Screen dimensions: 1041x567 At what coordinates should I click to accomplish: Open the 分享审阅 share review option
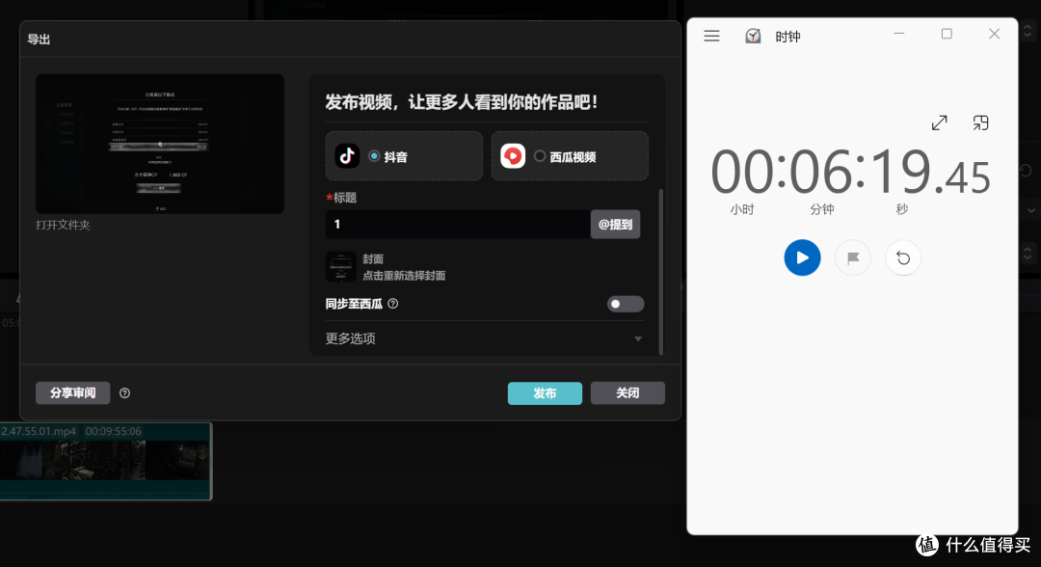[x=73, y=393]
